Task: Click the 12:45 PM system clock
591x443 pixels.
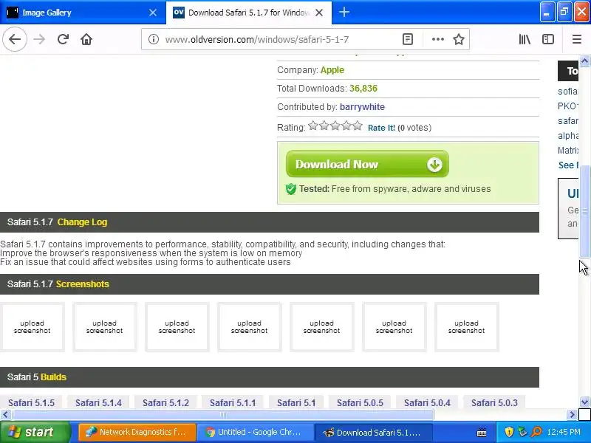Action: click(x=564, y=432)
